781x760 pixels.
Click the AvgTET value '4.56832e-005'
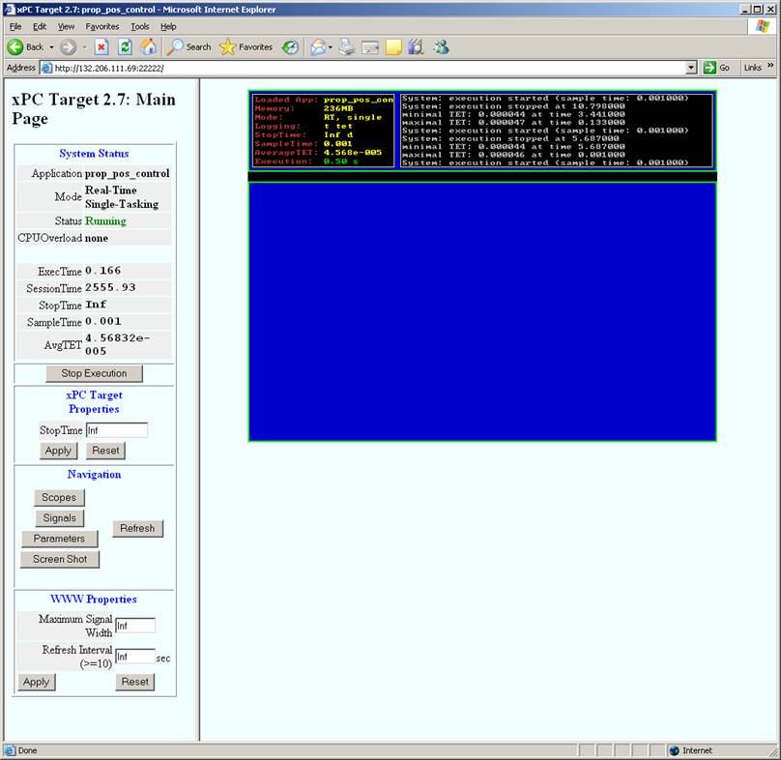[x=118, y=344]
